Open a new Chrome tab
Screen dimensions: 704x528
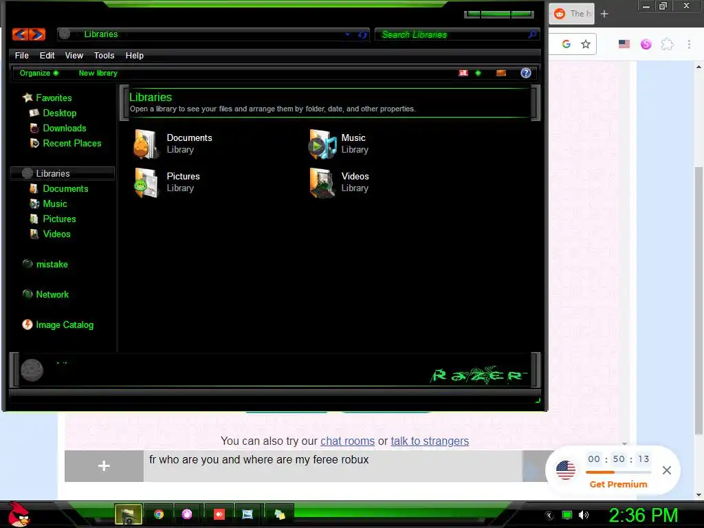(604, 14)
